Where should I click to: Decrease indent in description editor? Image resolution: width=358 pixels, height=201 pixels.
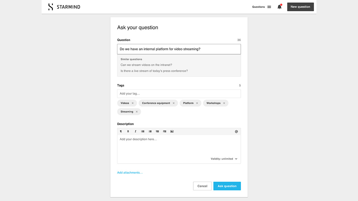157,131
